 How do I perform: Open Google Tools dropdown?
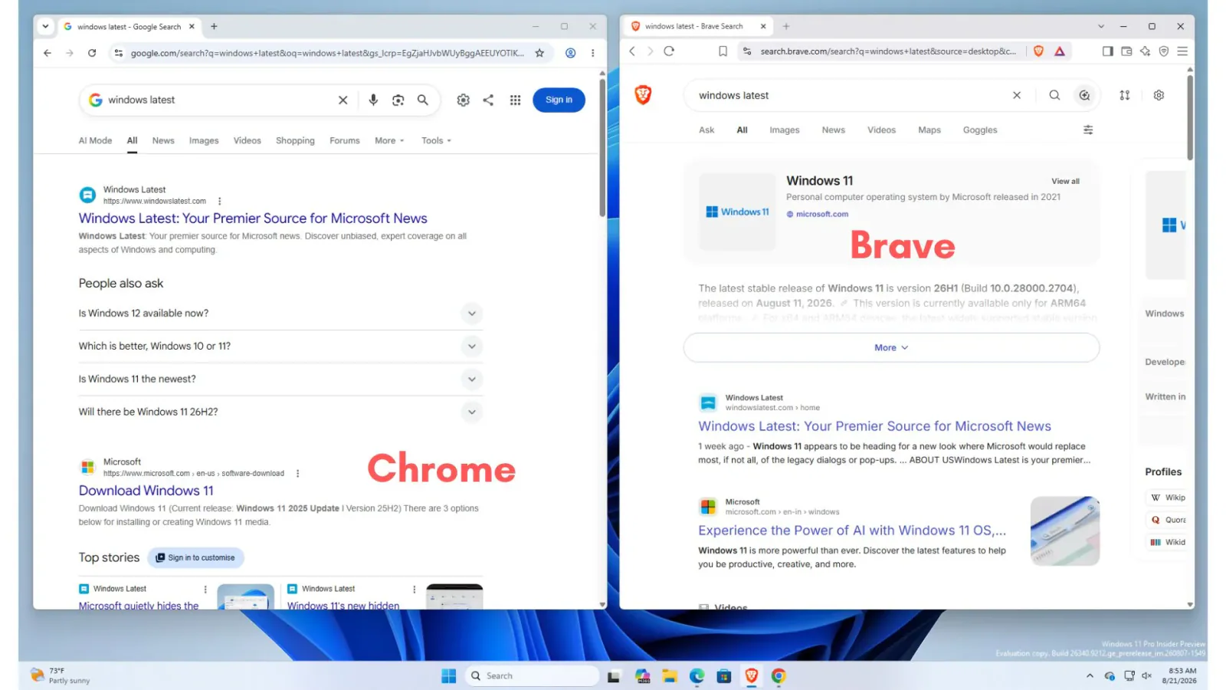436,140
